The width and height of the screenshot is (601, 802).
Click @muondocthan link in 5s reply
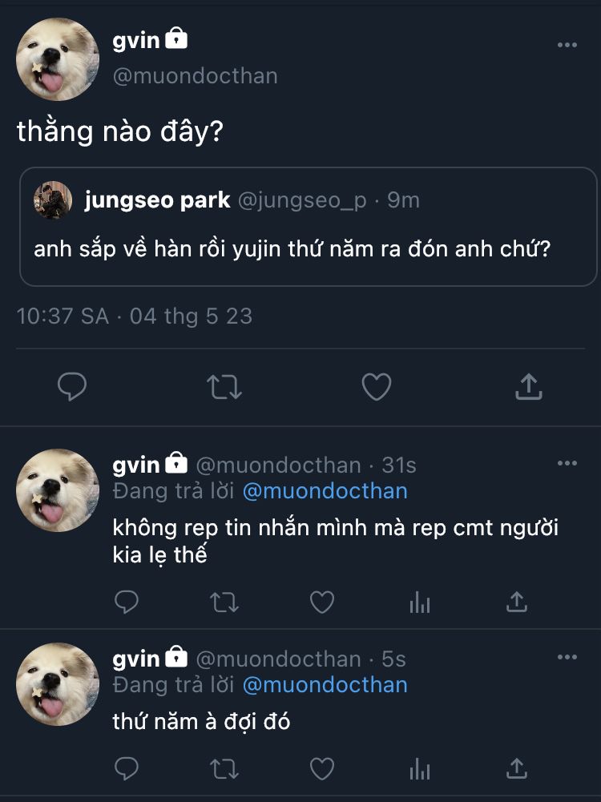click(325, 685)
